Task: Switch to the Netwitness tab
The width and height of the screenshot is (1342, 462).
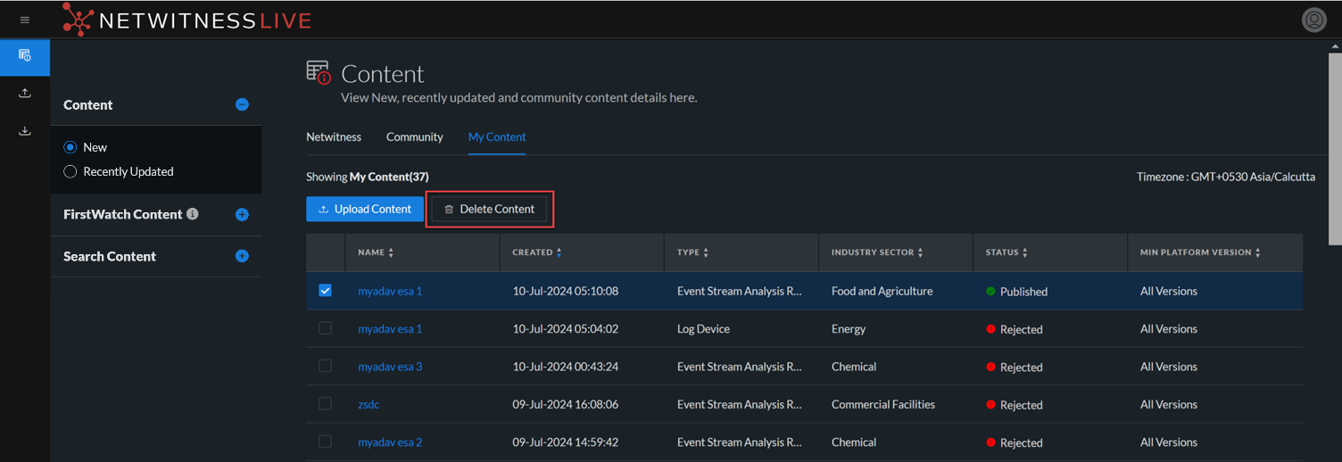Action: point(334,137)
